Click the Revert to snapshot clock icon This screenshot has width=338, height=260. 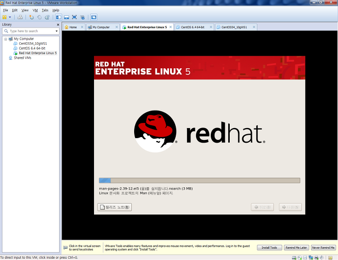39,17
